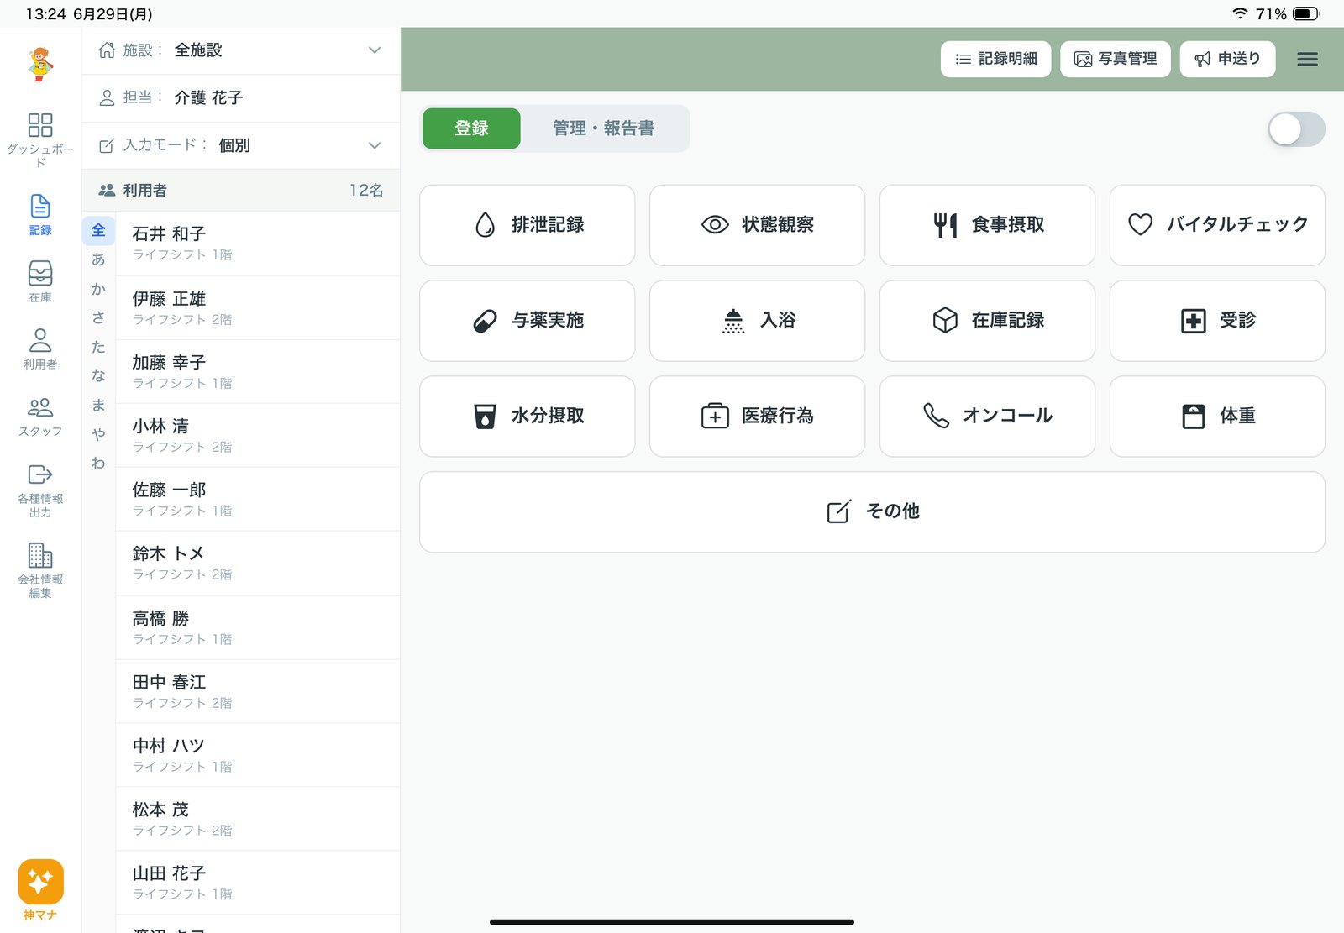Click the 記録明細 button
Image resolution: width=1344 pixels, height=933 pixels.
coord(995,59)
